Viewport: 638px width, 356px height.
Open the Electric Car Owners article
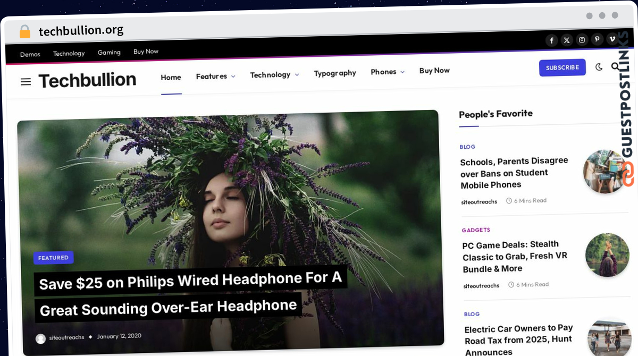pos(519,340)
